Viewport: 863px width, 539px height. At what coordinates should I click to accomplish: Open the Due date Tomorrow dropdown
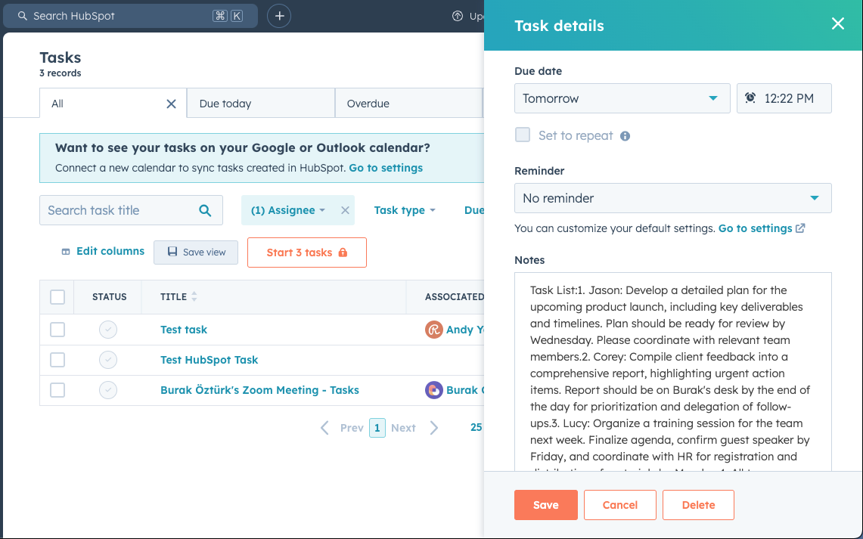click(622, 98)
